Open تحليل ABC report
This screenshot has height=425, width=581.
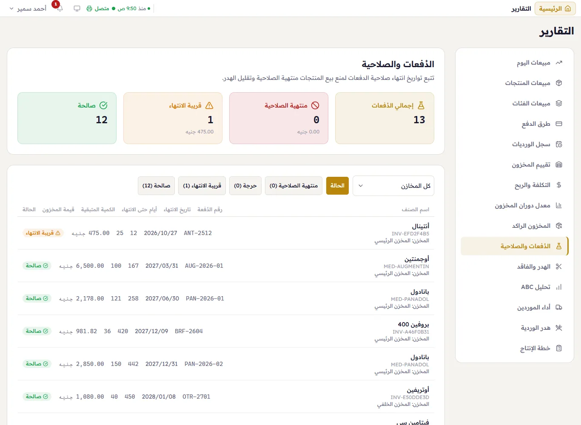[515, 287]
